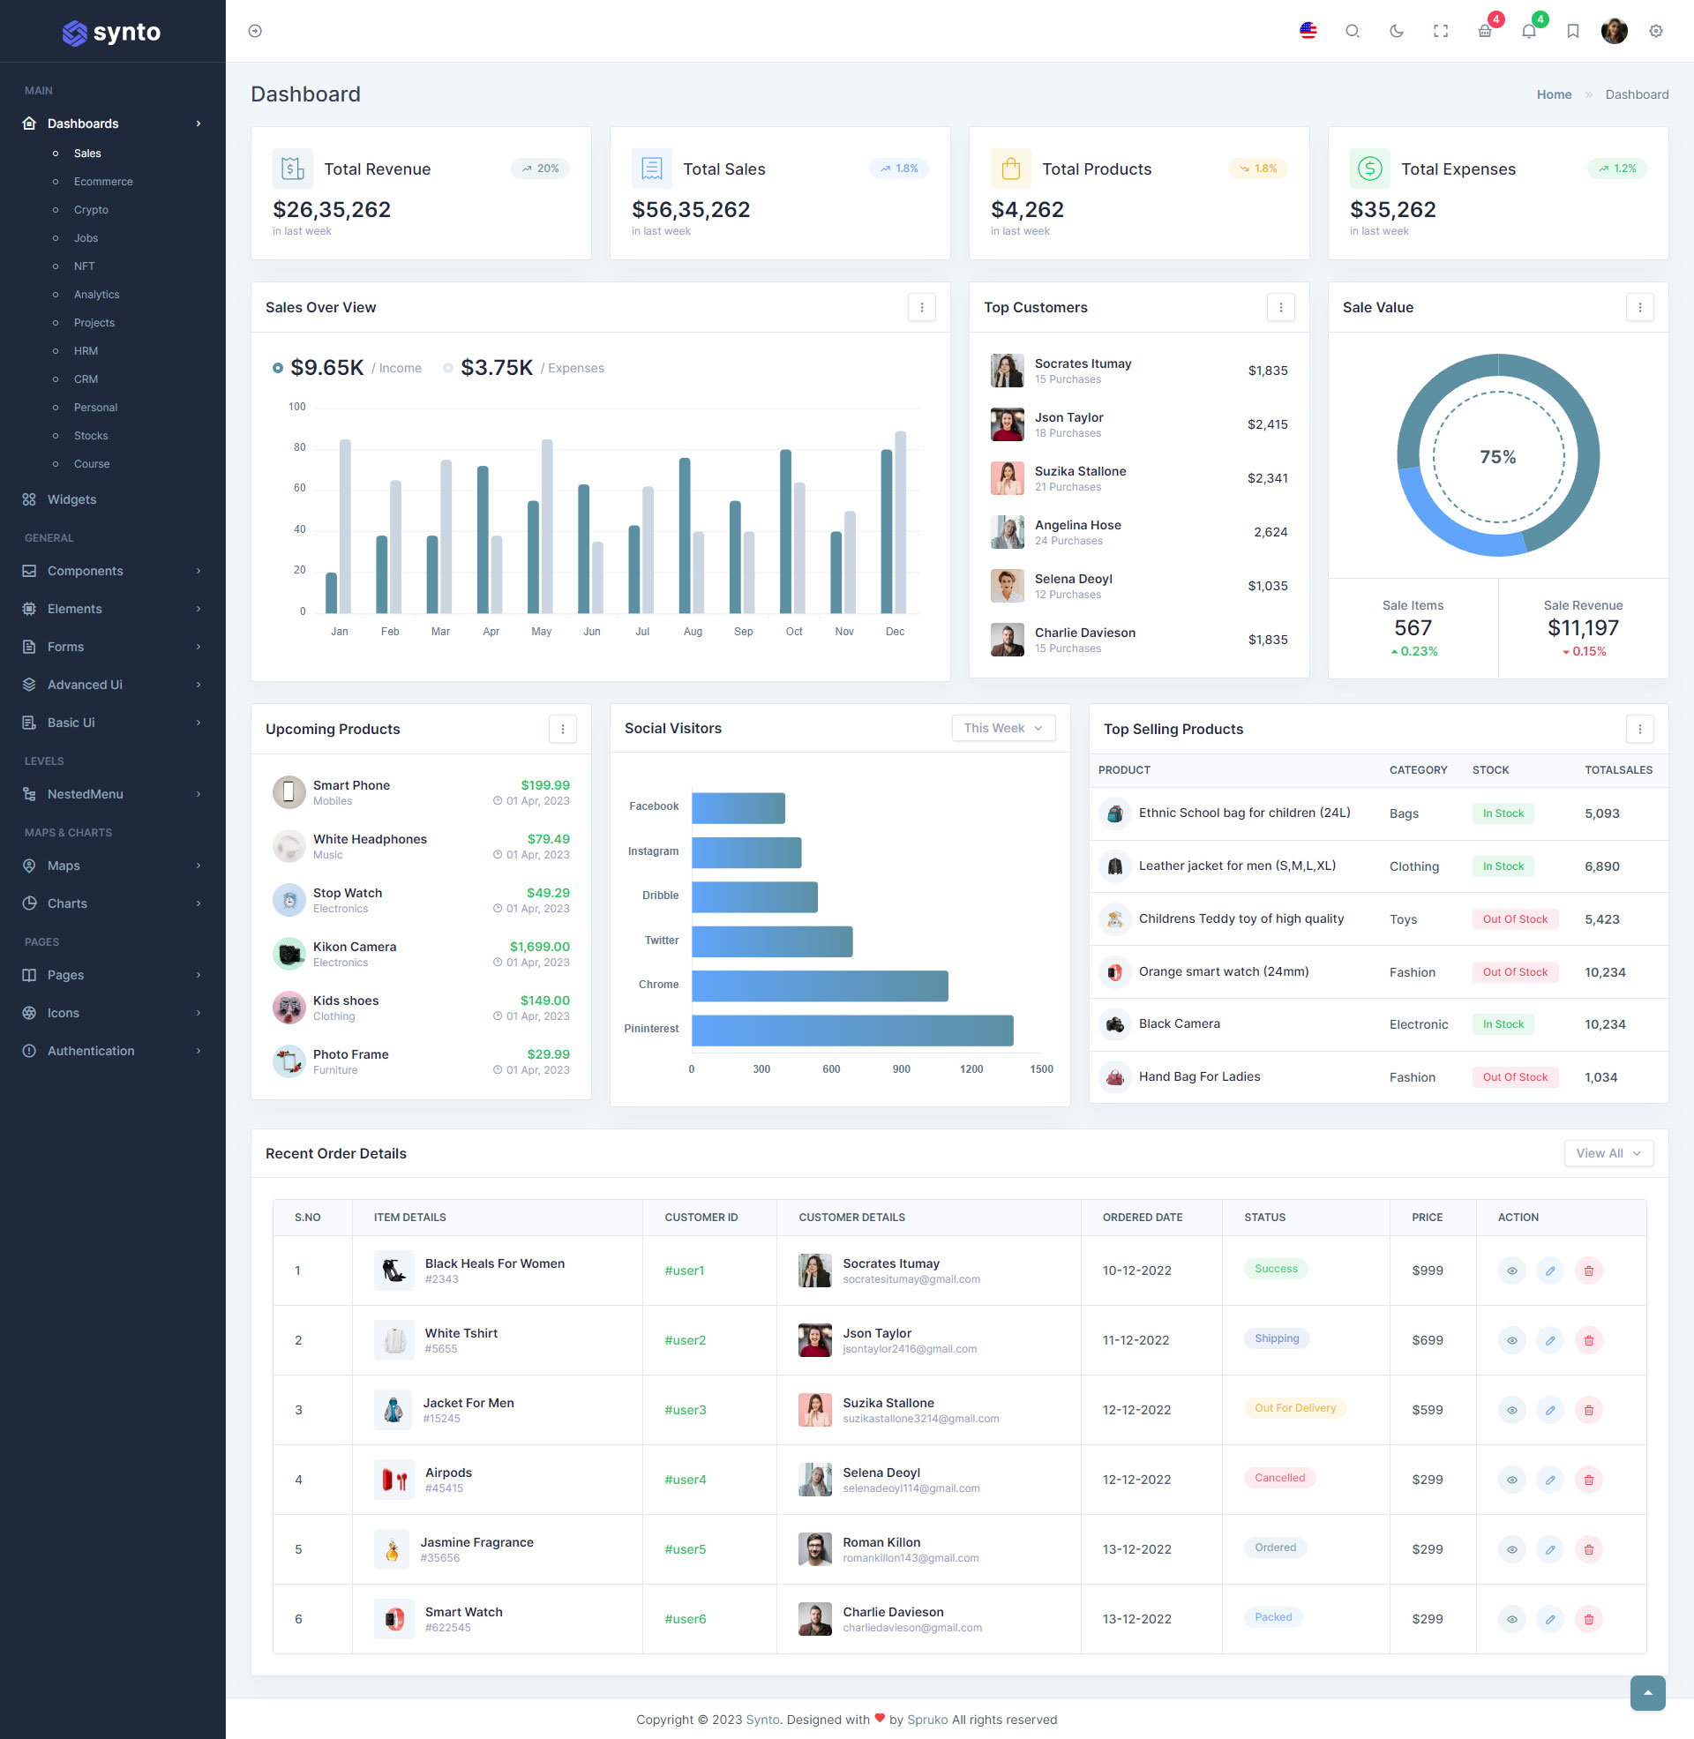Toggle dark mode with the moon icon

[x=1396, y=31]
